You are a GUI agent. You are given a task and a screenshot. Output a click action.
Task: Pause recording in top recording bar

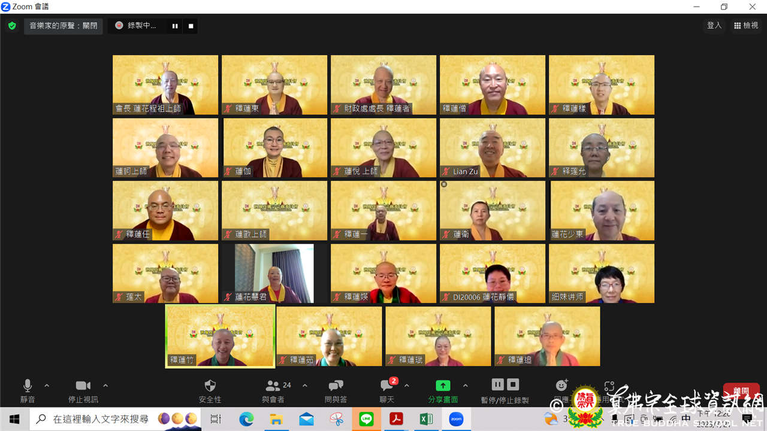[175, 26]
